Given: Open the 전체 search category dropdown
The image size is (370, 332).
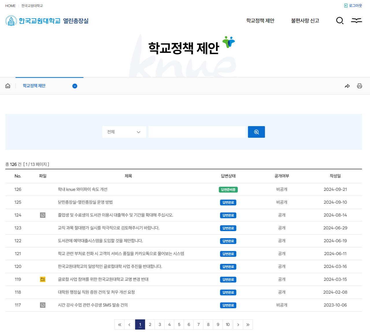Looking at the screenshot, I should pos(124,132).
